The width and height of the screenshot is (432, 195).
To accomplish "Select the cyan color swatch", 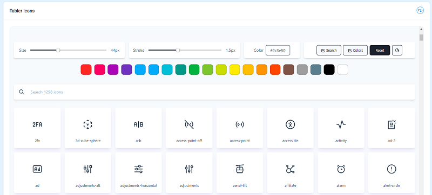I will (167, 69).
